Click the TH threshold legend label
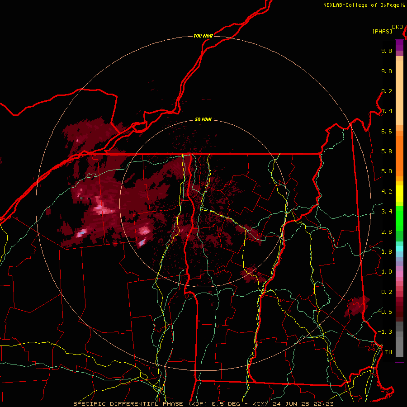 click(x=388, y=352)
